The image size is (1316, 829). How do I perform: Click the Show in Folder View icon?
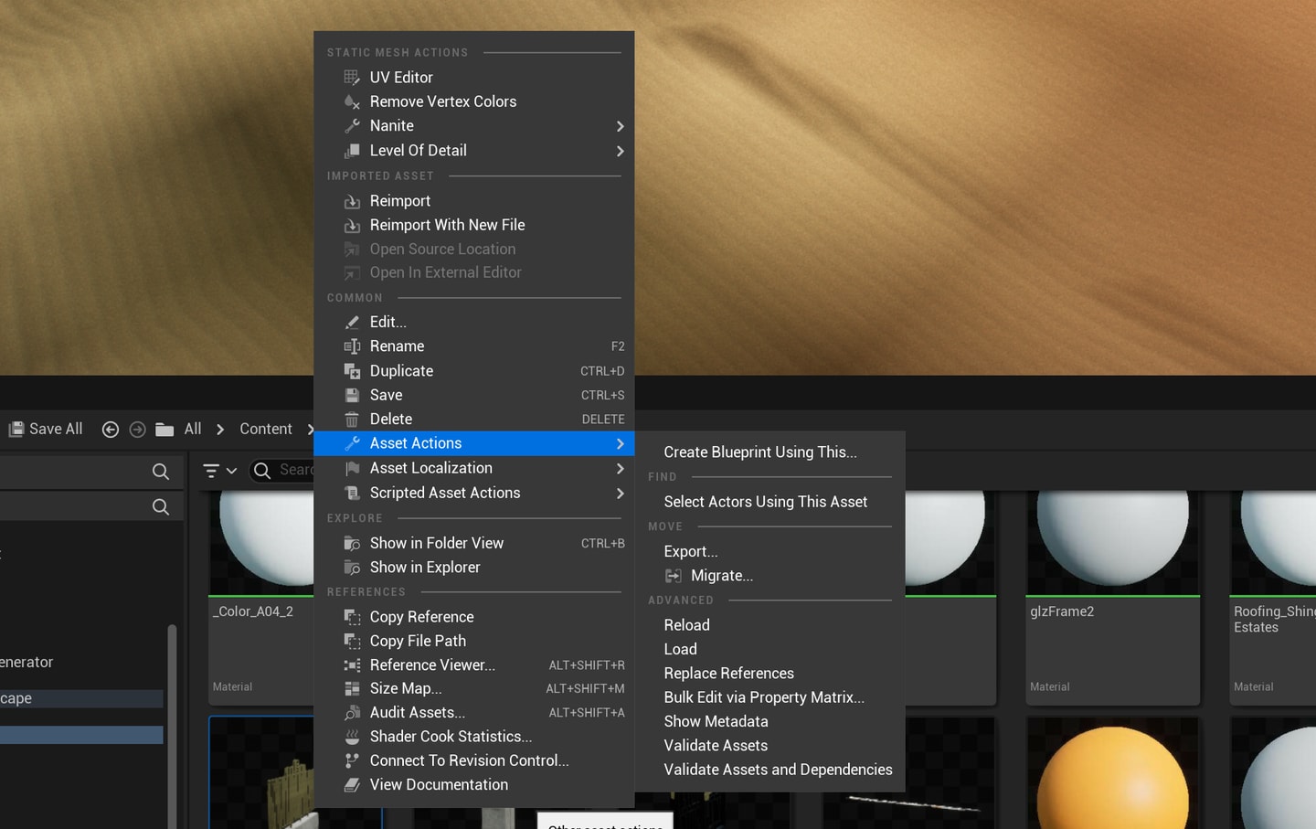[x=352, y=543]
